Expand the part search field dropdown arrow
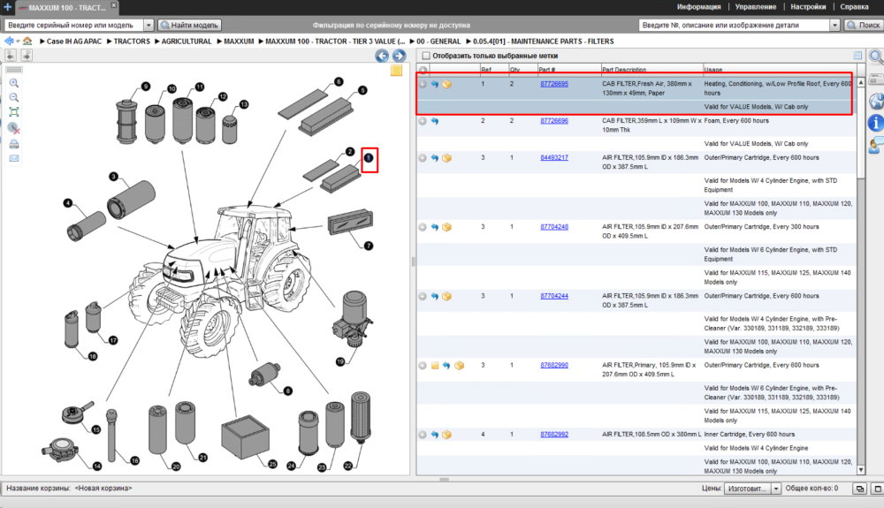Viewport: 884px width, 508px height. (835, 26)
